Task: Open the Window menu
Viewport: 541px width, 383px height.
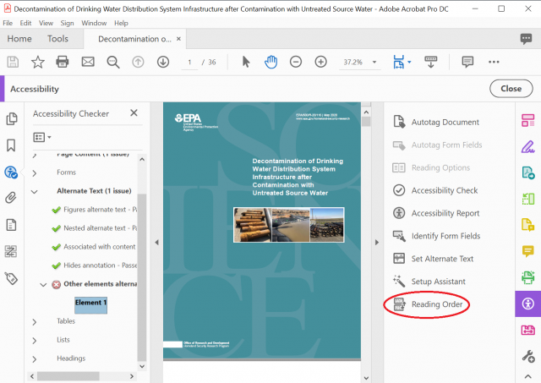Action: [x=94, y=23]
